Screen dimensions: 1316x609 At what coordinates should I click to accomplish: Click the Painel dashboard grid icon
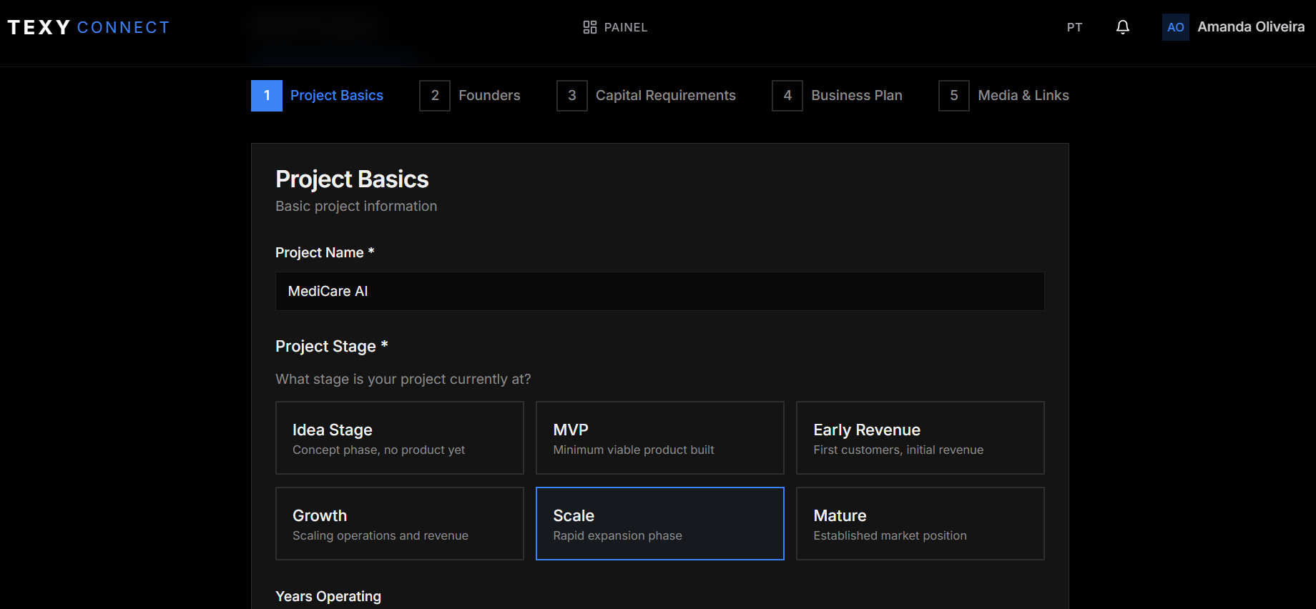click(x=590, y=27)
